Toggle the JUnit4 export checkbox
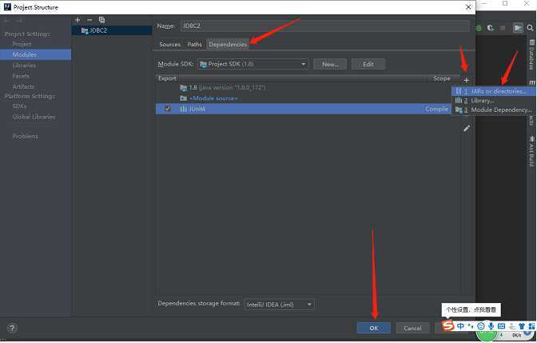The width and height of the screenshot is (537, 343). (168, 109)
